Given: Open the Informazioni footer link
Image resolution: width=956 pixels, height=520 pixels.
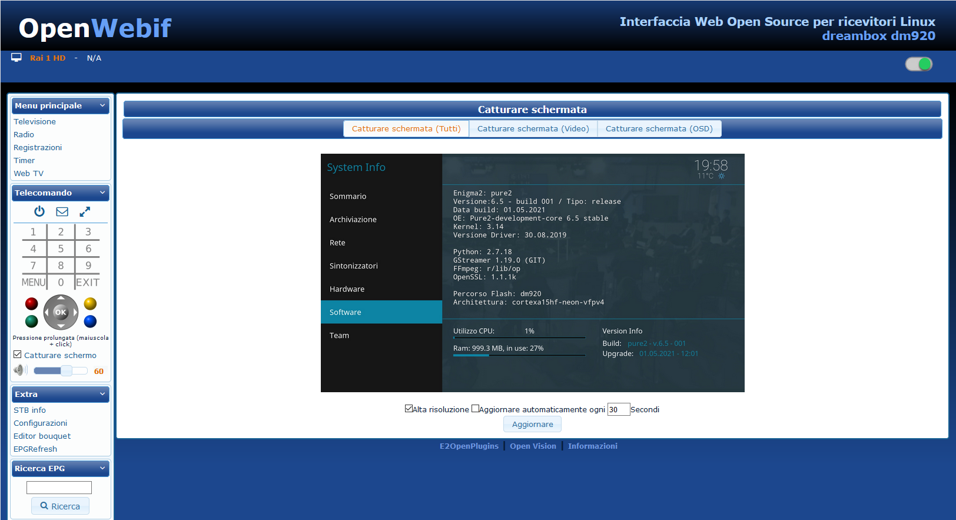Looking at the screenshot, I should click(593, 446).
